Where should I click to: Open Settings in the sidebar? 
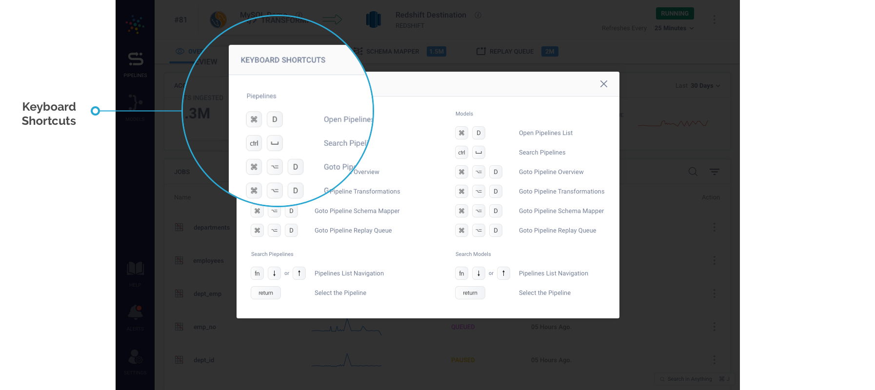[135, 362]
